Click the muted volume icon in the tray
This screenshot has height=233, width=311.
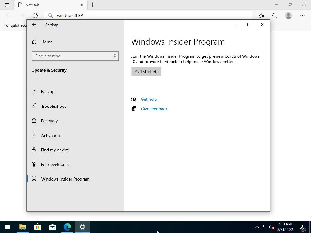click(272, 227)
